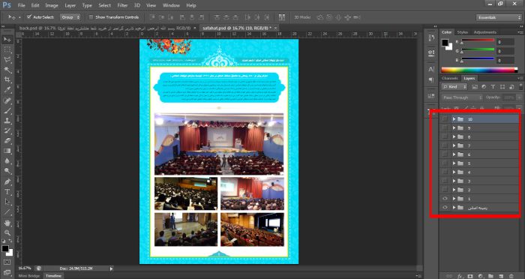
Task: Show layer group 9 visibility box
Action: (445, 128)
